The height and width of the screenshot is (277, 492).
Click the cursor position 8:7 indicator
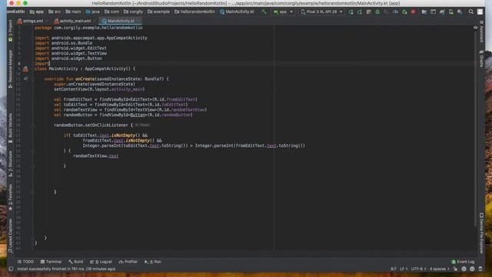[394, 269]
